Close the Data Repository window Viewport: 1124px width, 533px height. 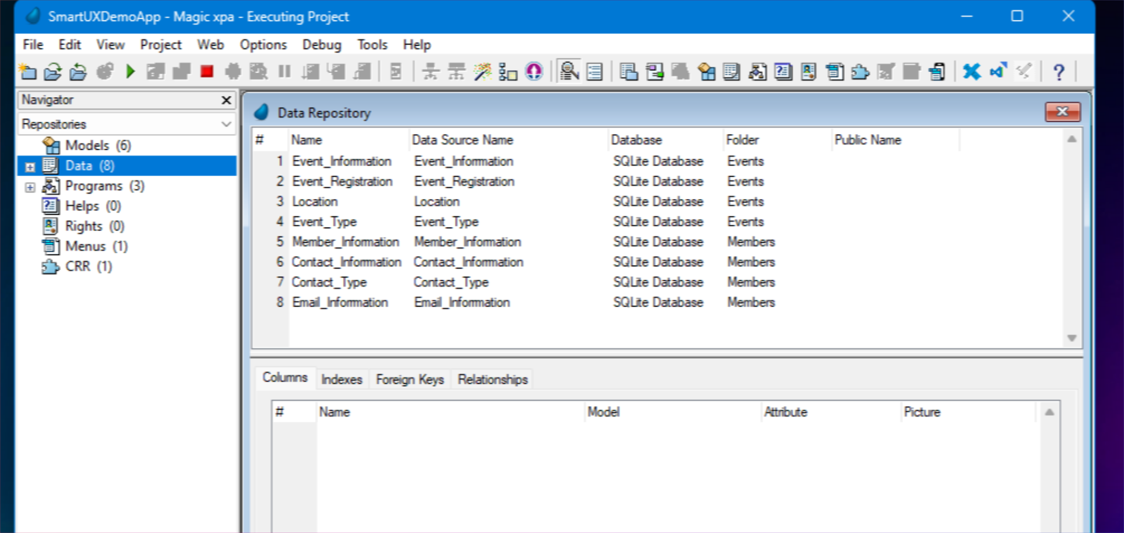tap(1063, 112)
